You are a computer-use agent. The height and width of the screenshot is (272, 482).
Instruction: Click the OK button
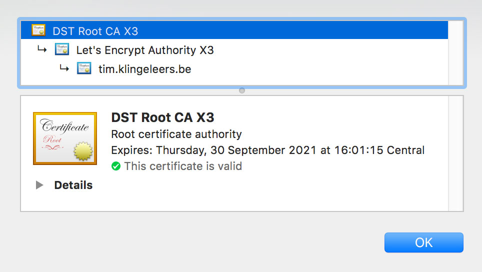coord(423,242)
